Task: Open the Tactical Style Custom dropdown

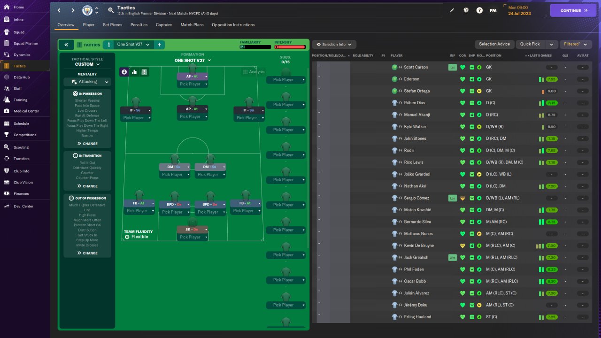Action: [x=87, y=64]
